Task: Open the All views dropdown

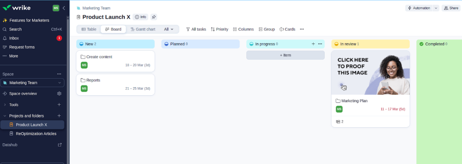Action: [169, 29]
